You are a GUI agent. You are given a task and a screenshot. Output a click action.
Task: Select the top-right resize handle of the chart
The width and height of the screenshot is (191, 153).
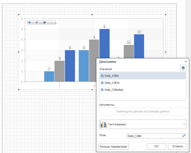(166, 15)
